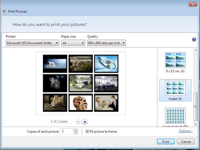Click the Copies of each picture field
Image resolution: width=200 pixels, height=150 pixels.
click(67, 131)
